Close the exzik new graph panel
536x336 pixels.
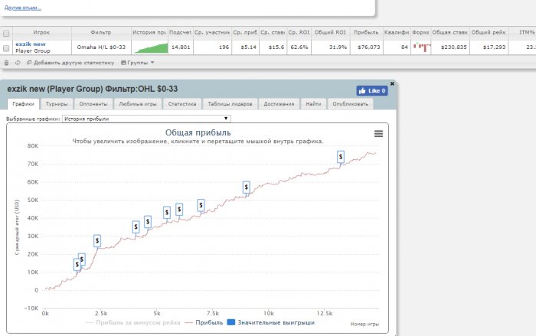[x=392, y=83]
